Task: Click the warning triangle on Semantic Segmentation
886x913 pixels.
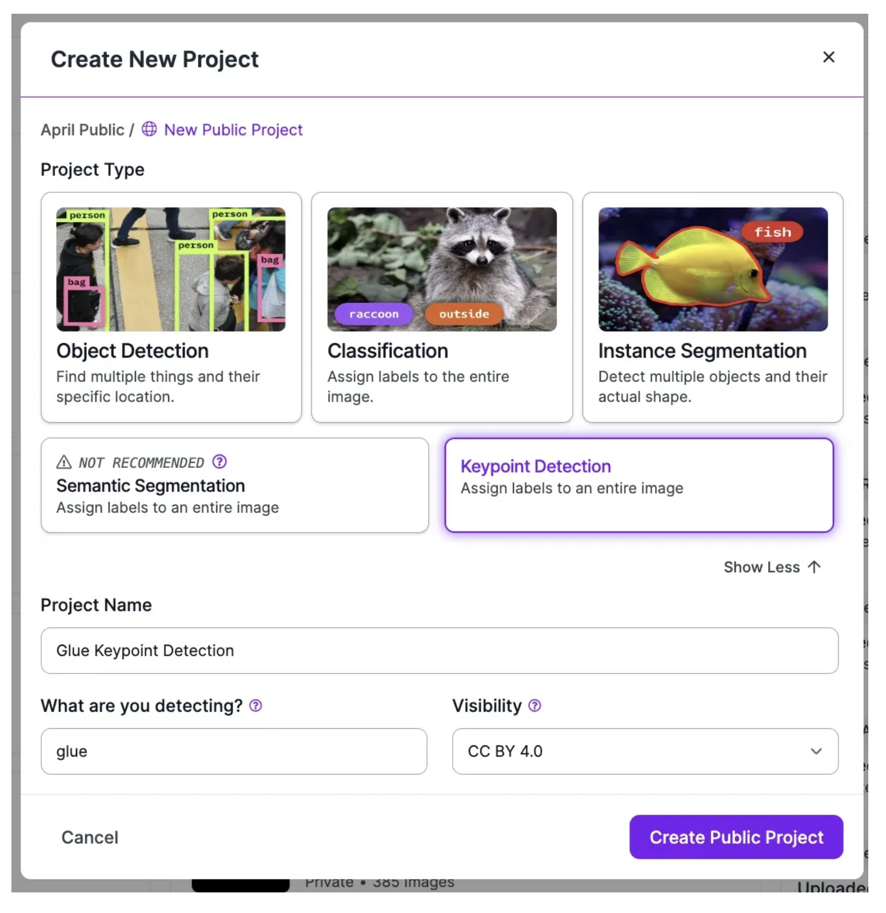Action: (x=64, y=462)
